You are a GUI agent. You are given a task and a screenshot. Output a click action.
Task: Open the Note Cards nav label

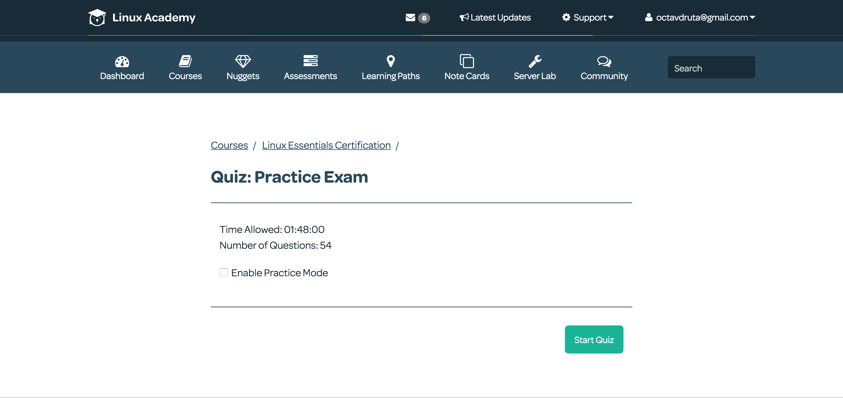467,76
